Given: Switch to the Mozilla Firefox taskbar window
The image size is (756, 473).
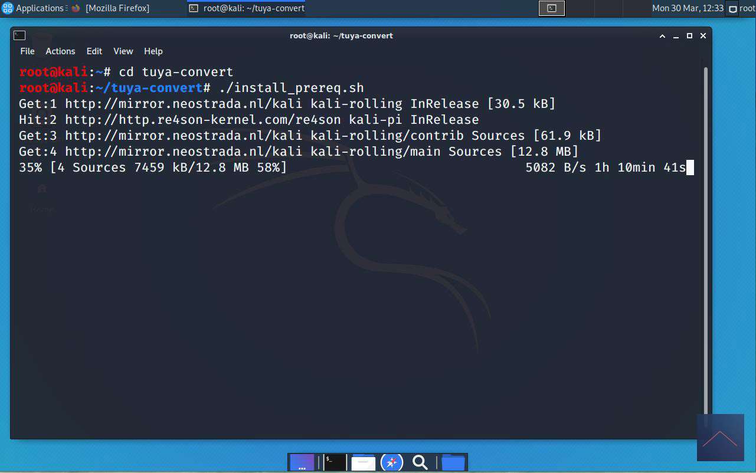Looking at the screenshot, I should tap(111, 8).
